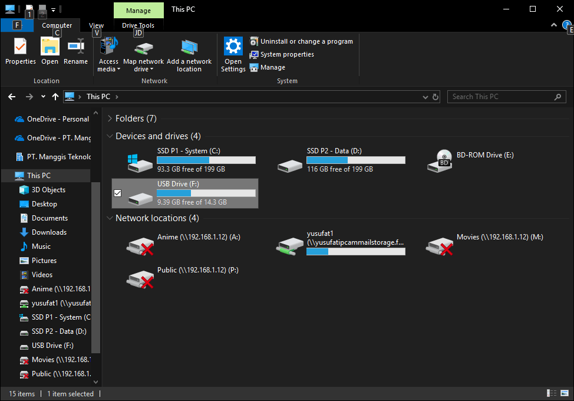Image resolution: width=574 pixels, height=401 pixels.
Task: Open the File Explorer Help icon
Action: click(x=567, y=25)
